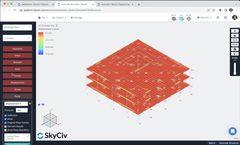Show Moment results
This screenshot has height=145, width=240.
click(17, 62)
